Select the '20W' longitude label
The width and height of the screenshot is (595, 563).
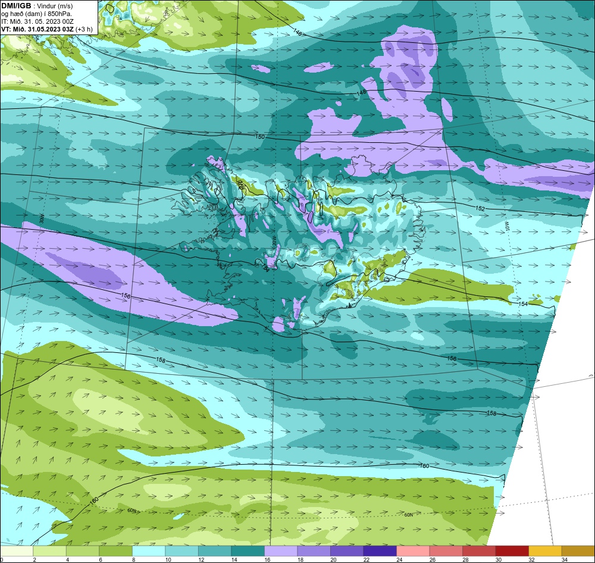pyautogui.click(x=274, y=240)
